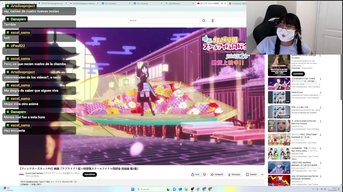Screen dimensions: 343x192
Task: Click the zPaull22 chat username
Action: click(18, 46)
